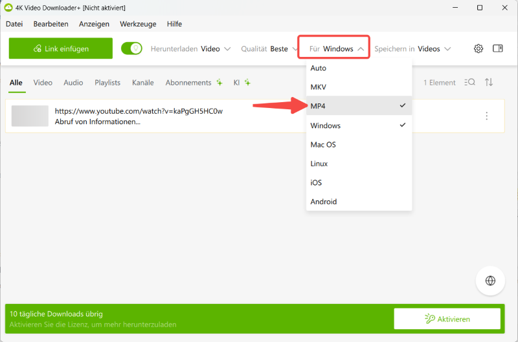Open the Speichern in Videos dropdown

[x=412, y=48]
